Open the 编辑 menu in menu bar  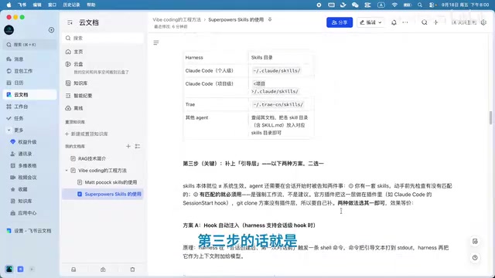(x=37, y=5)
